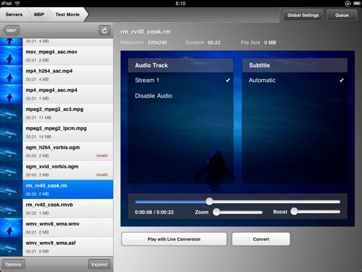Select rm_rv40_cook.rm in the file list
The image size is (362, 272).
click(57, 189)
